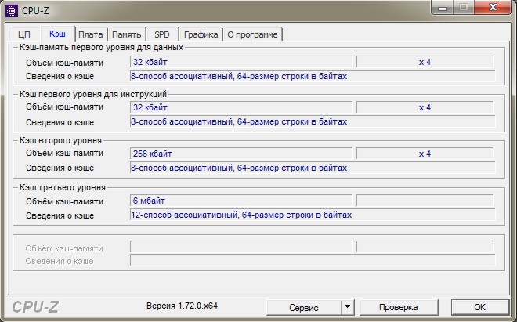Click the CPU-Z window title text
This screenshot has width=517, height=322.
[x=35, y=11]
